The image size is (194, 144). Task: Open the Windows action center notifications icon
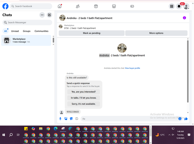[189, 135]
